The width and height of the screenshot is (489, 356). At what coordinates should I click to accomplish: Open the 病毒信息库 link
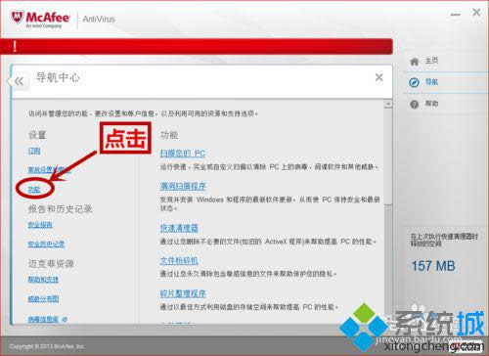43,319
